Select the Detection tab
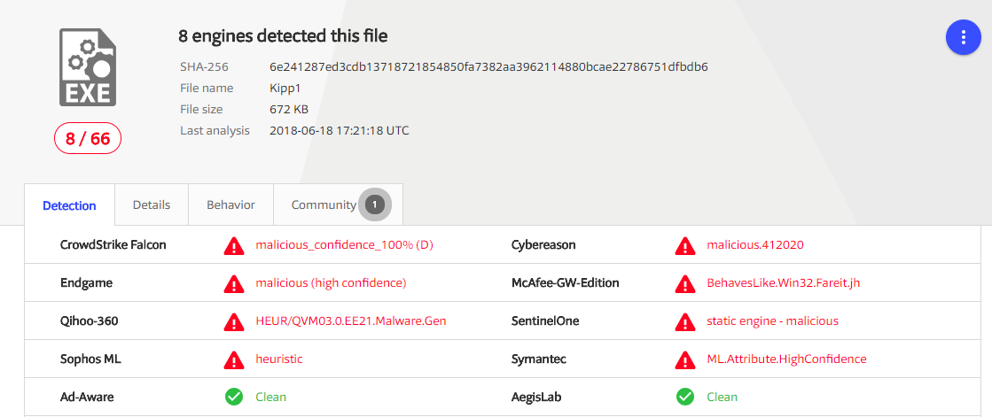992x417 pixels. click(70, 205)
